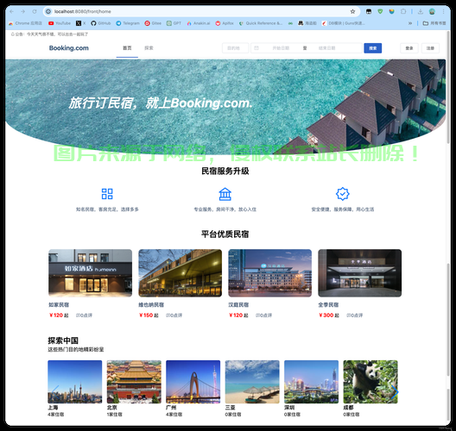Open the Telegram bookmark
Image resolution: width=456 pixels, height=431 pixels.
pos(128,23)
